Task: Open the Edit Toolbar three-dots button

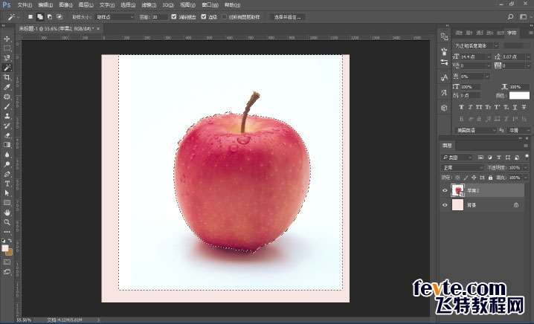Action: (7, 232)
